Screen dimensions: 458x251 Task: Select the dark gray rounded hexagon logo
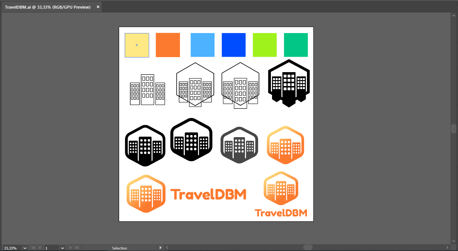pos(239,145)
